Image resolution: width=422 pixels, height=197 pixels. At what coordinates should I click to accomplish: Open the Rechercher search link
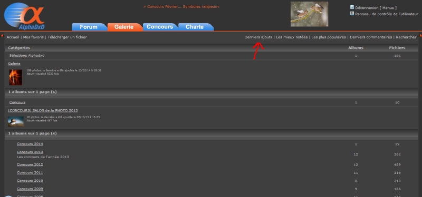406,37
